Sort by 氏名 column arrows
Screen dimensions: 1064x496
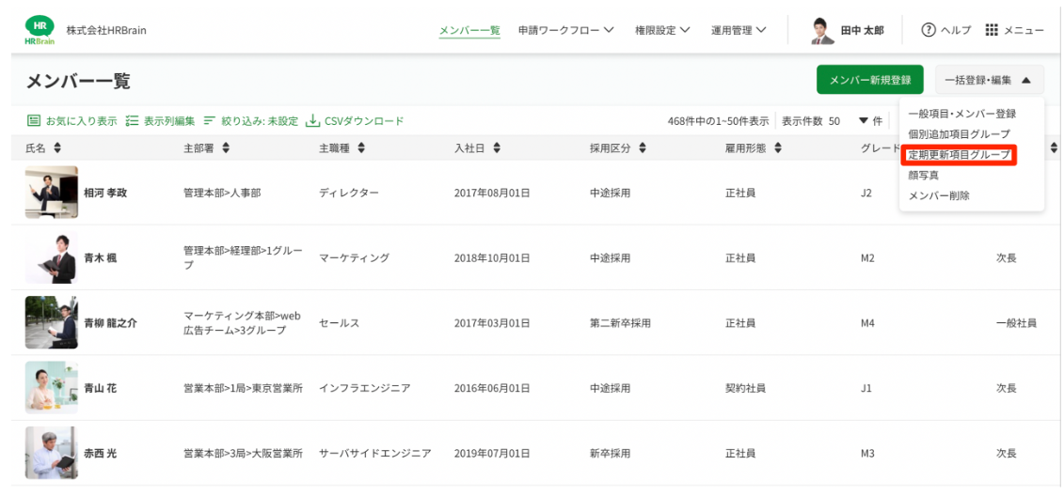coord(57,147)
